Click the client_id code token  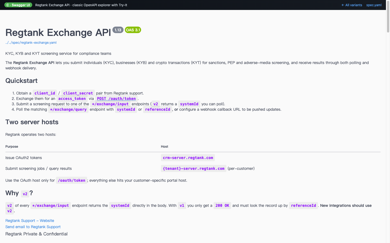click(x=45, y=93)
